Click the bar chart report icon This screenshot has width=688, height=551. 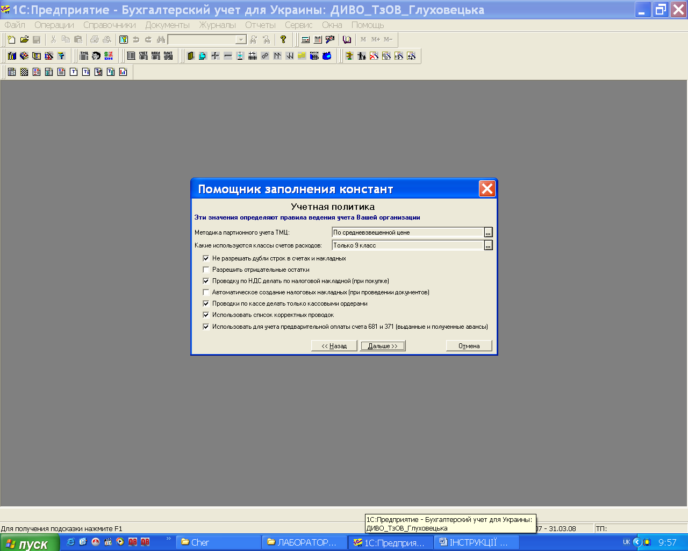pyautogui.click(x=123, y=72)
